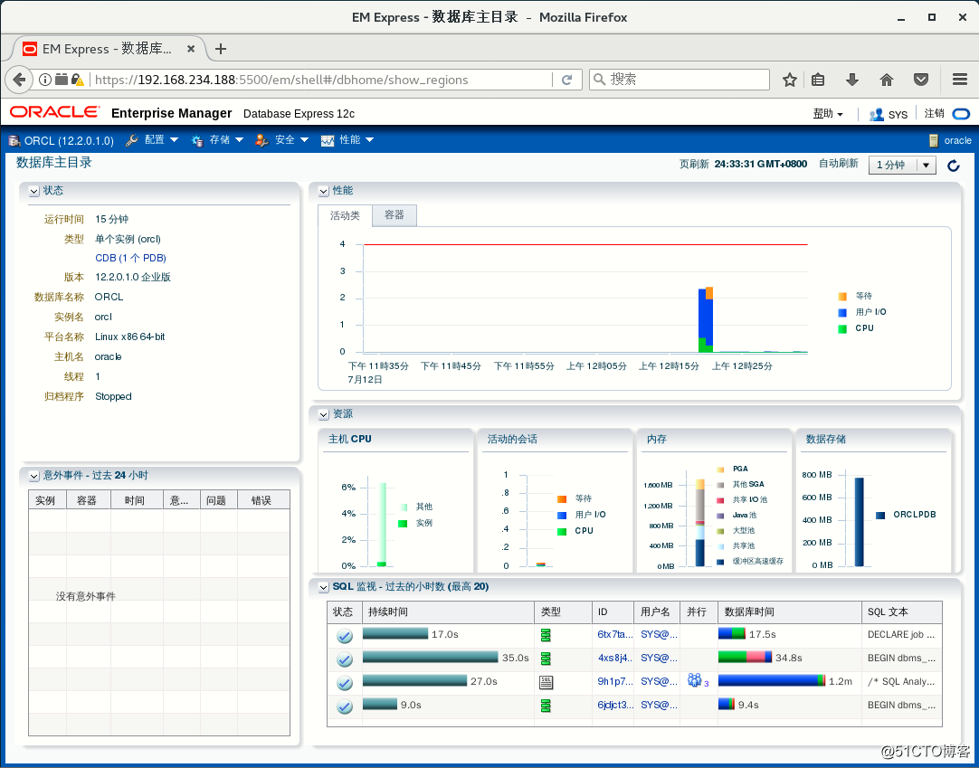The width and height of the screenshot is (979, 768).
Task: Click the Firefox 搜索 search field
Action: pos(680,80)
